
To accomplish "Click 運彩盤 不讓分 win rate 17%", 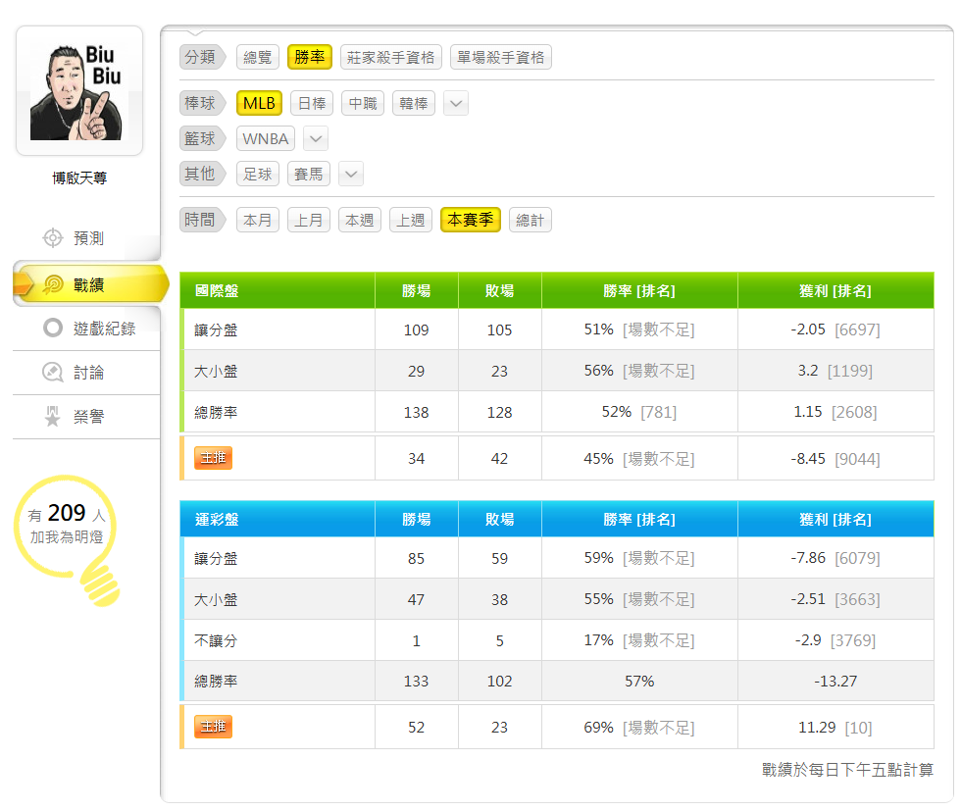I will click(599, 640).
